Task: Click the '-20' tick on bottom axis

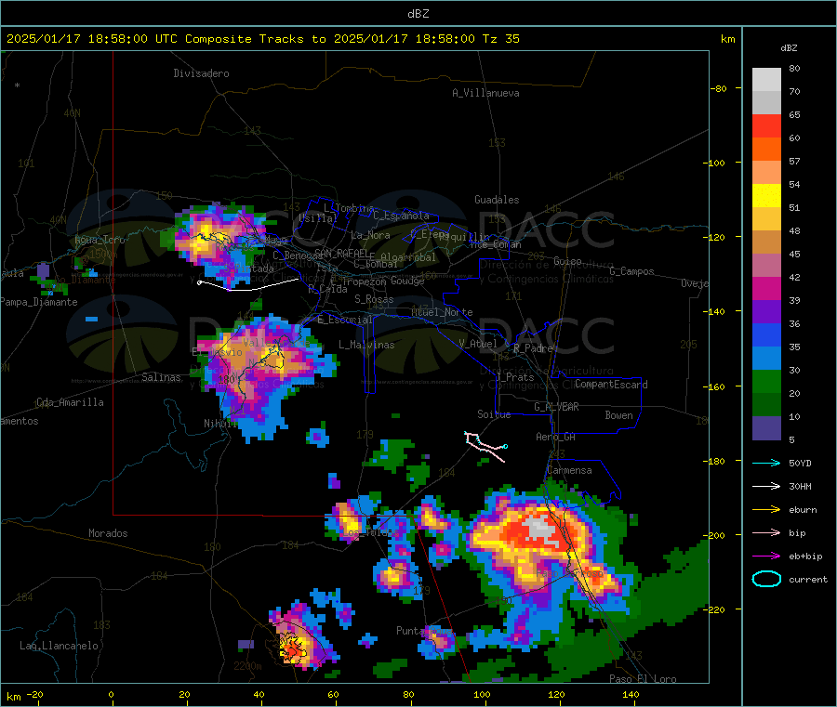Action: tap(34, 694)
